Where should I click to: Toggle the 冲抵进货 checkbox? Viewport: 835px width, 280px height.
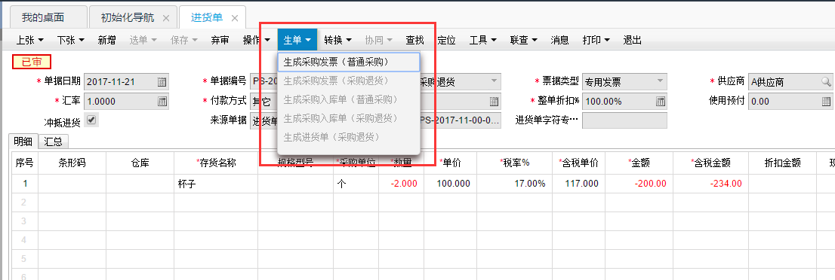point(91,120)
